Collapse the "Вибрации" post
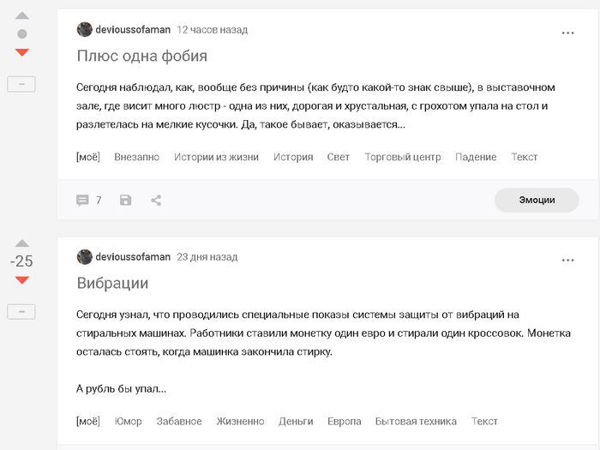Screen dimensions: 600x450 click(x=21, y=312)
